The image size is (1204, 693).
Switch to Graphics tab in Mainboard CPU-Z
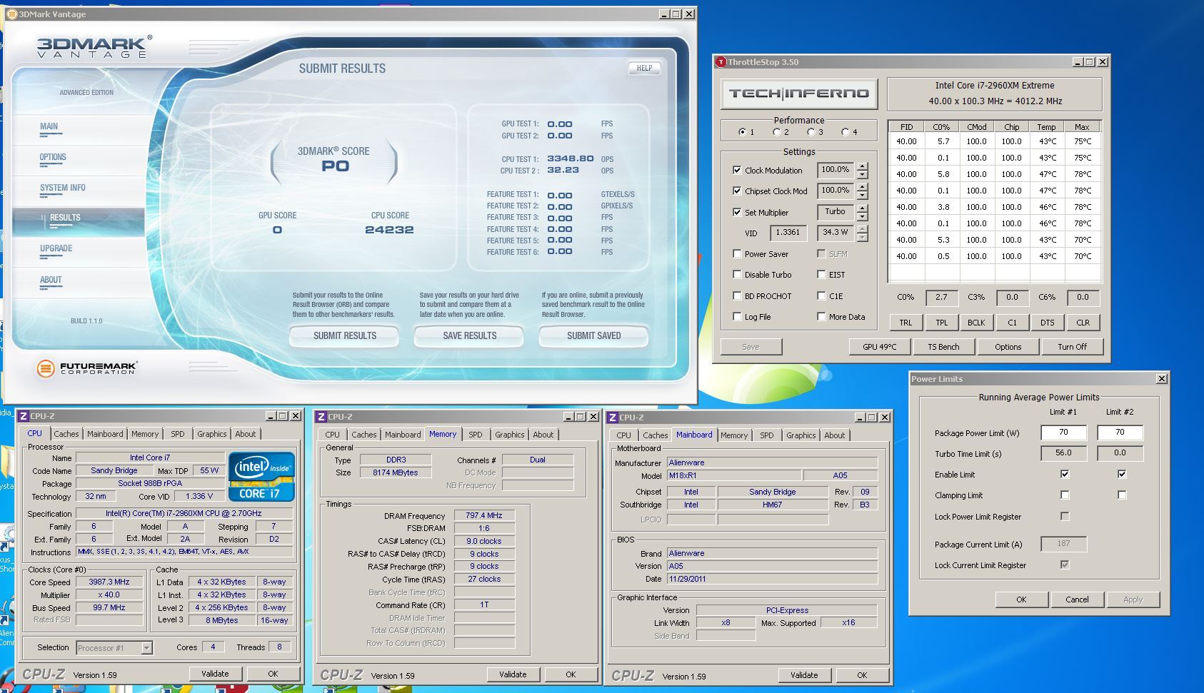coord(801,435)
